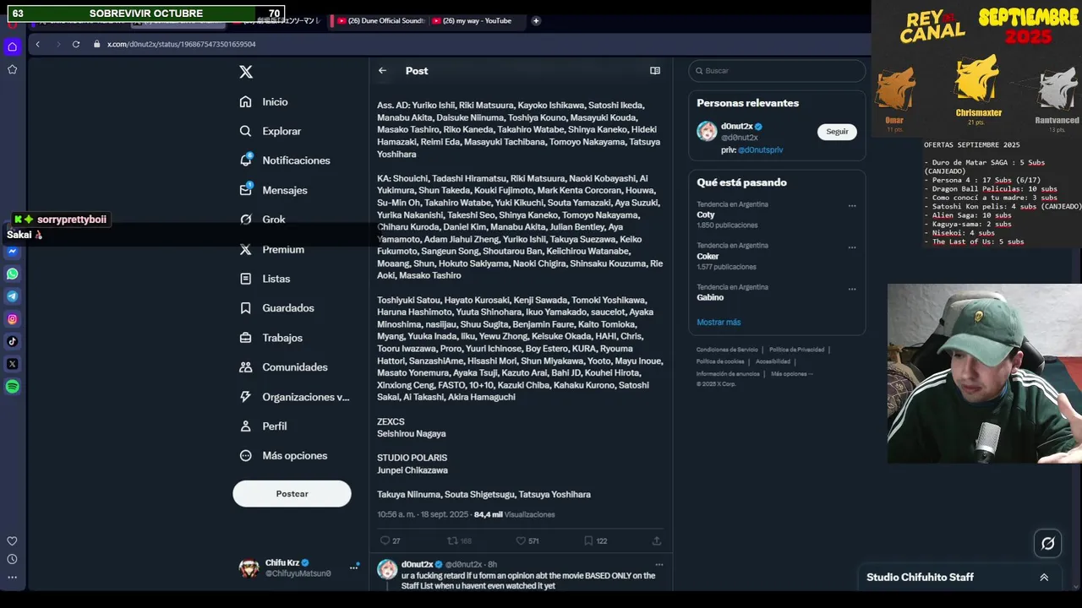Click the Postear button
1082x608 pixels.
pos(292,494)
